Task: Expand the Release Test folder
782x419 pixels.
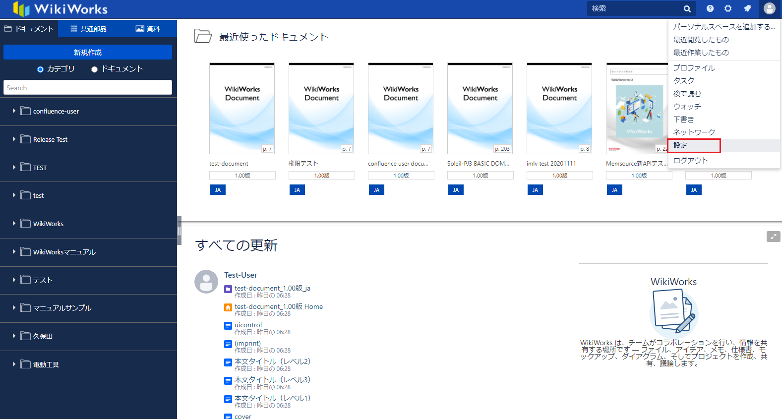Action: [x=14, y=139]
